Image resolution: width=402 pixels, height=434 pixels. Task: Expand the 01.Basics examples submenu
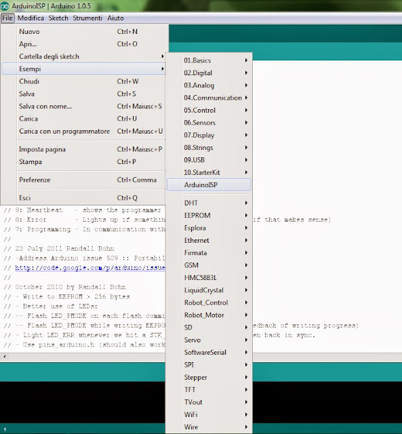point(209,60)
